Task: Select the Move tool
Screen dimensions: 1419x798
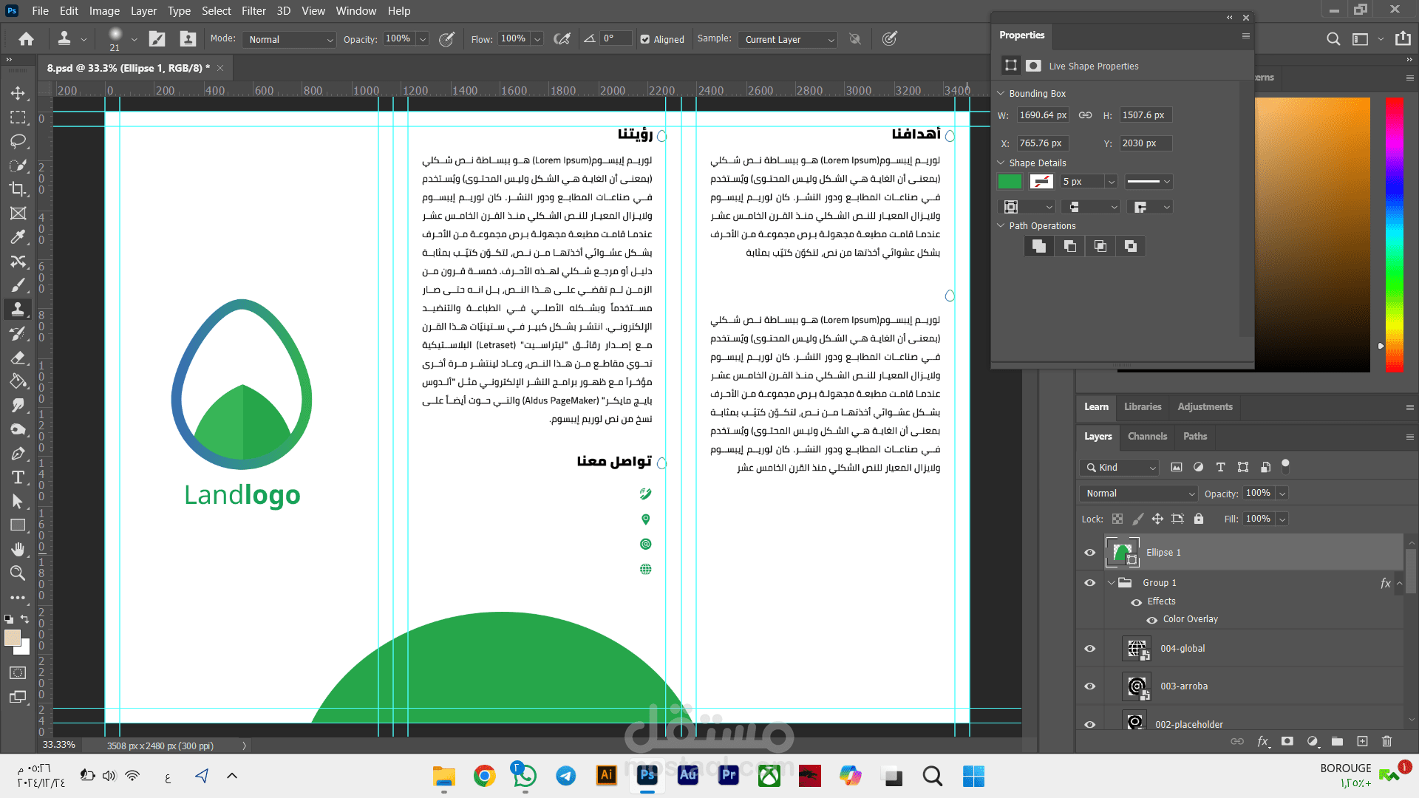Action: tap(18, 94)
